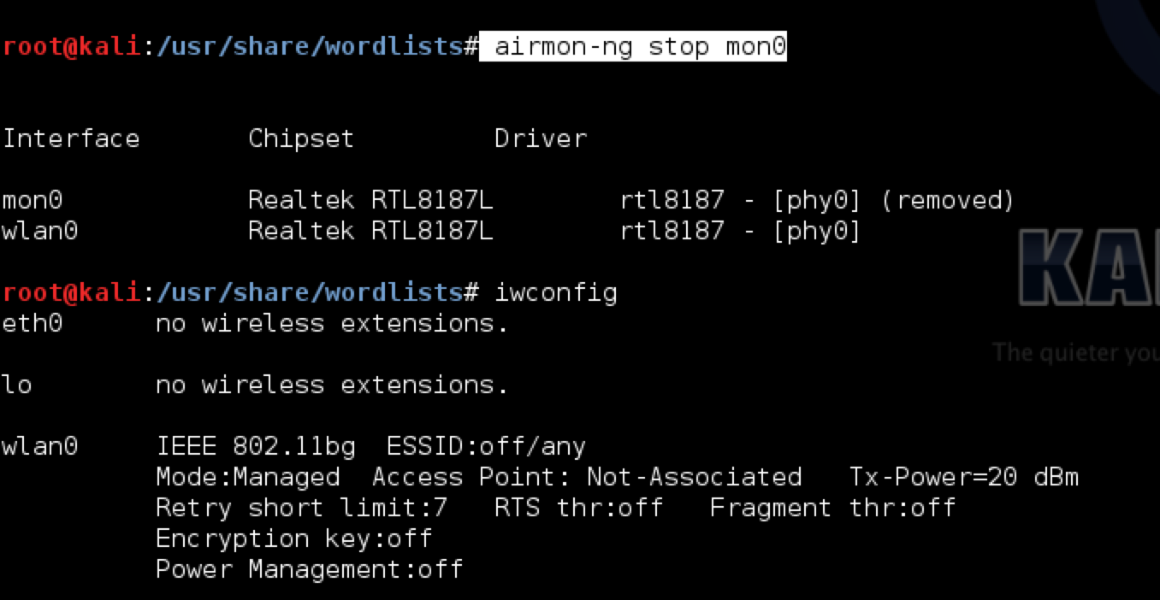Click the Chipset column header

point(301,138)
